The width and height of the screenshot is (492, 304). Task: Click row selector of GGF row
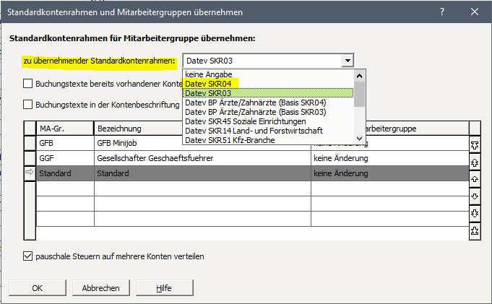tap(30, 158)
